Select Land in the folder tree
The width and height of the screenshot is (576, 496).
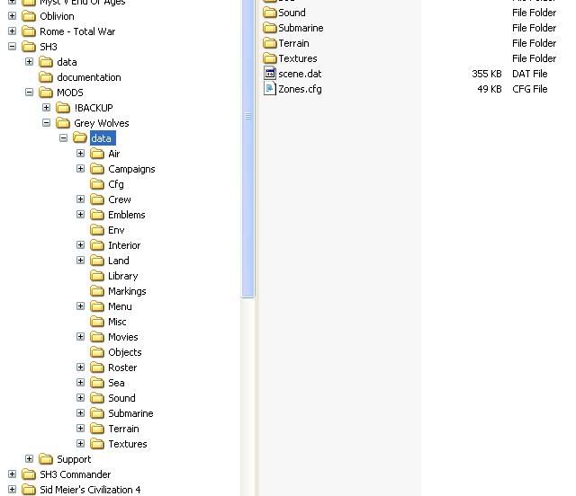(118, 261)
